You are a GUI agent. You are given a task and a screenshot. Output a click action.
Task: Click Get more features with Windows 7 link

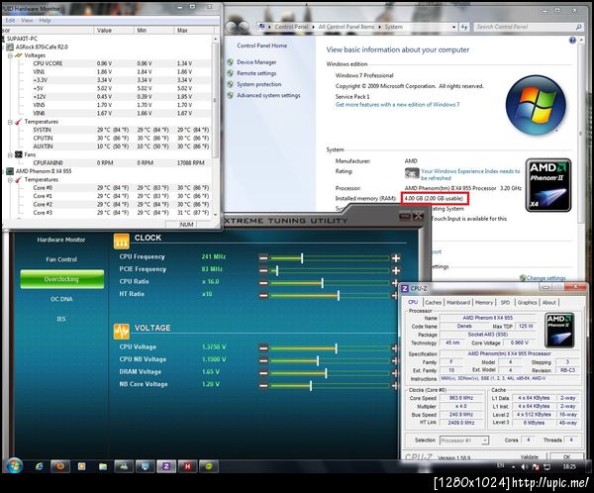click(397, 105)
